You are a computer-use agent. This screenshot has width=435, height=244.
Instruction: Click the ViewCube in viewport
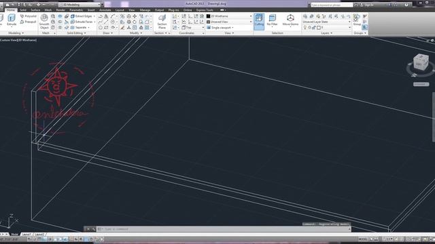(x=421, y=62)
